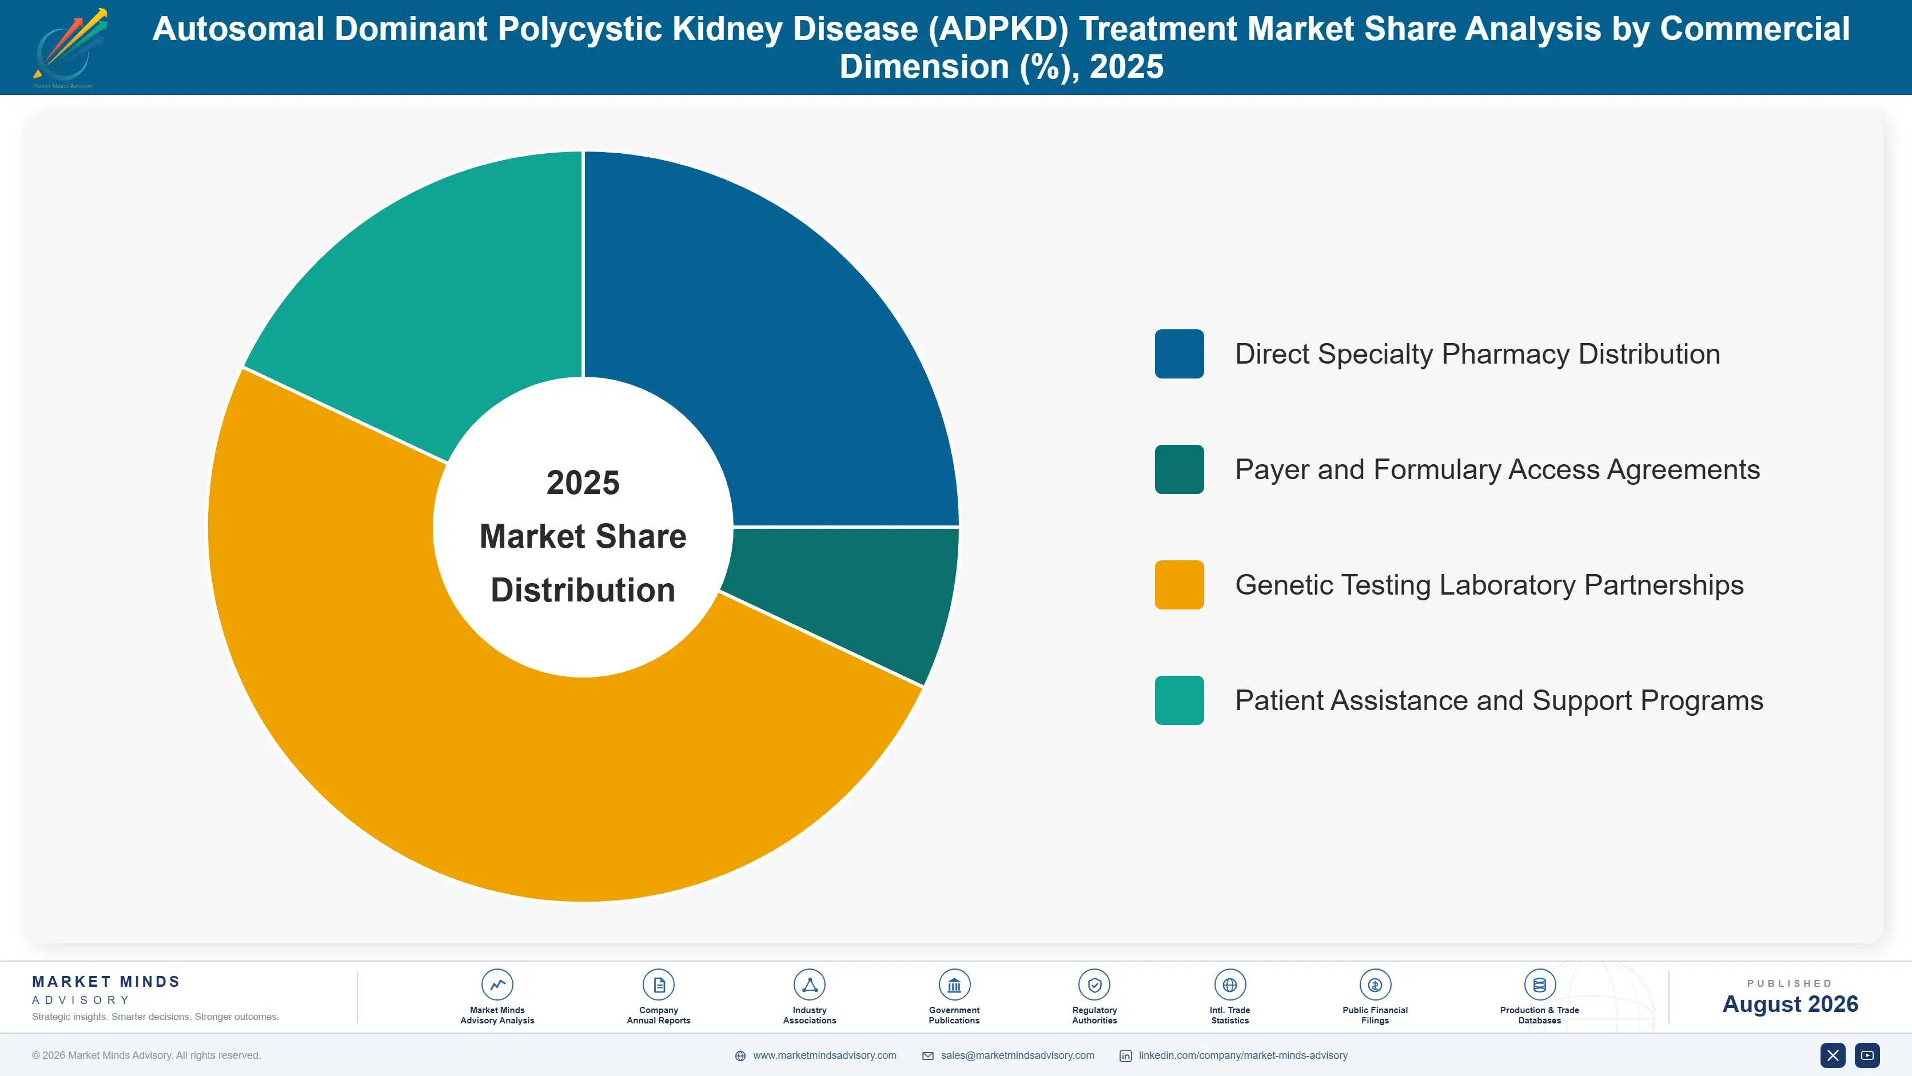This screenshot has width=1912, height=1076.
Task: Click the 'Direct Specialty Pharmacy Distribution' legend label
Action: [1477, 354]
